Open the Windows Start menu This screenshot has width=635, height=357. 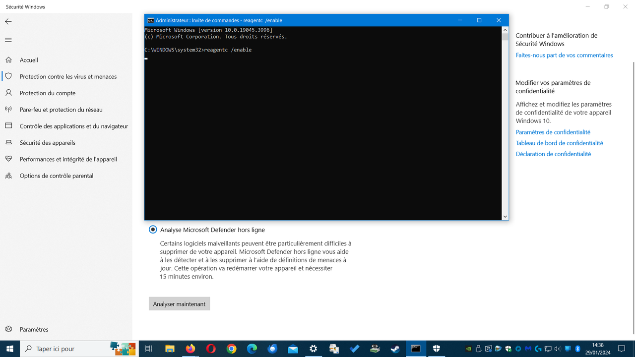(9, 349)
